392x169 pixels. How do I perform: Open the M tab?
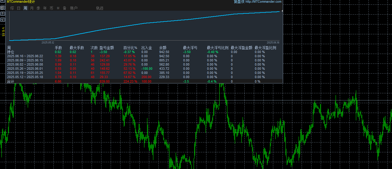tap(58, 8)
